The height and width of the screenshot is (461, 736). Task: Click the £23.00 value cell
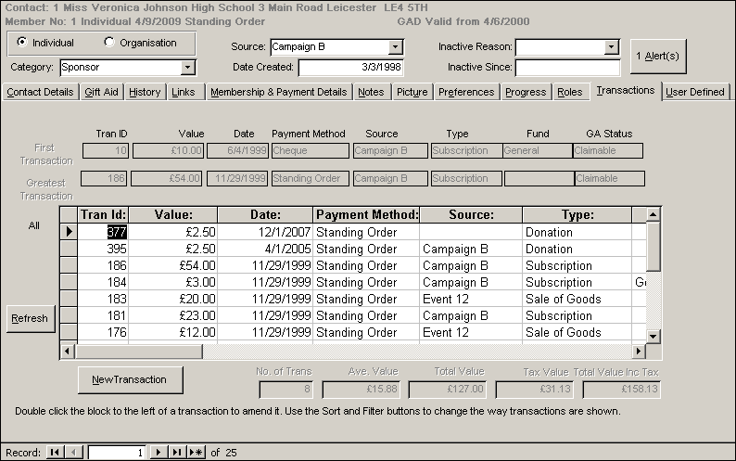[x=173, y=315]
